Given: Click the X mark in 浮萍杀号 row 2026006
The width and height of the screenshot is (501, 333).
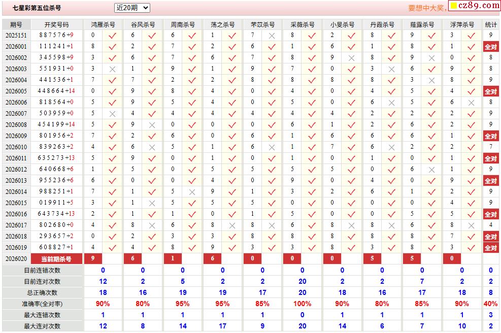Looking at the screenshot, I should click(471, 103).
